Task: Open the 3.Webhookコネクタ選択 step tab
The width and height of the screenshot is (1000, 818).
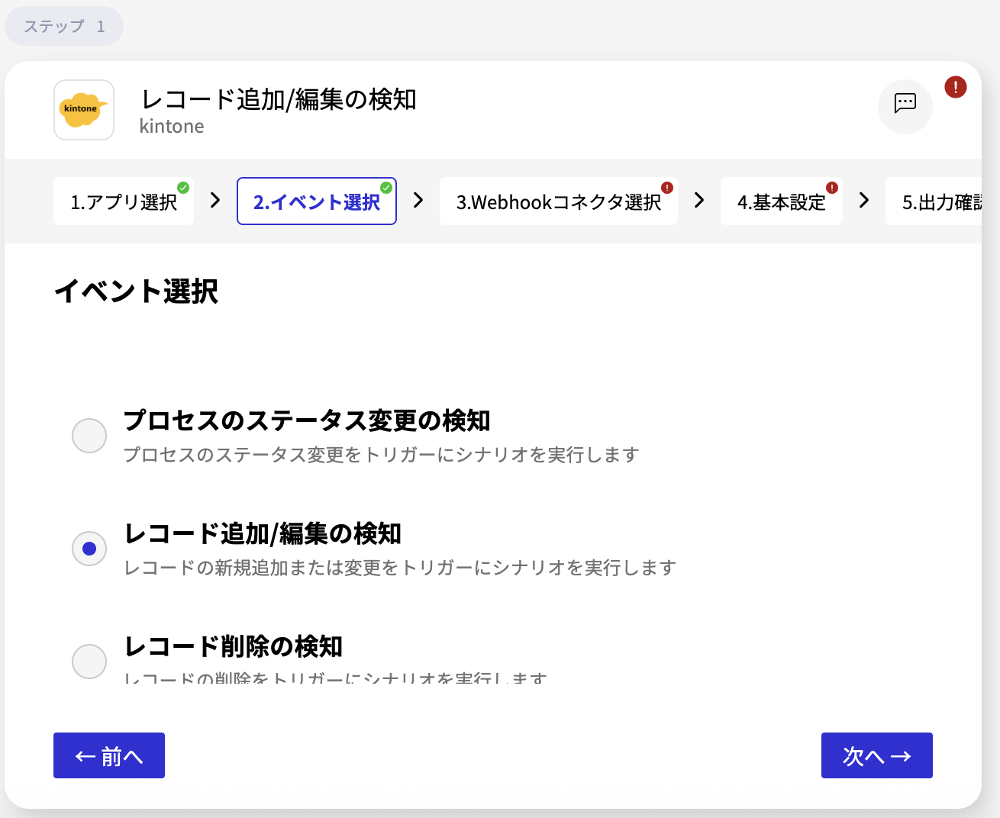Action: tap(558, 201)
